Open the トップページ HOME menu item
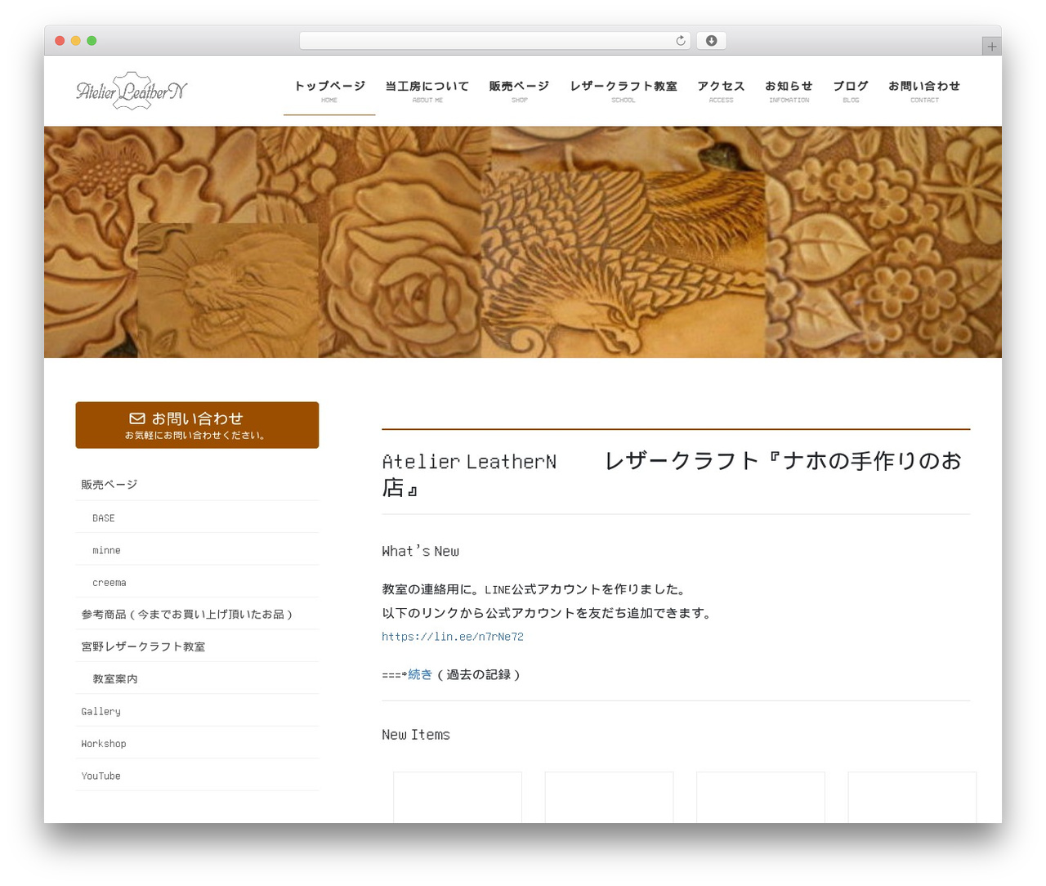This screenshot has width=1046, height=886. pos(329,91)
